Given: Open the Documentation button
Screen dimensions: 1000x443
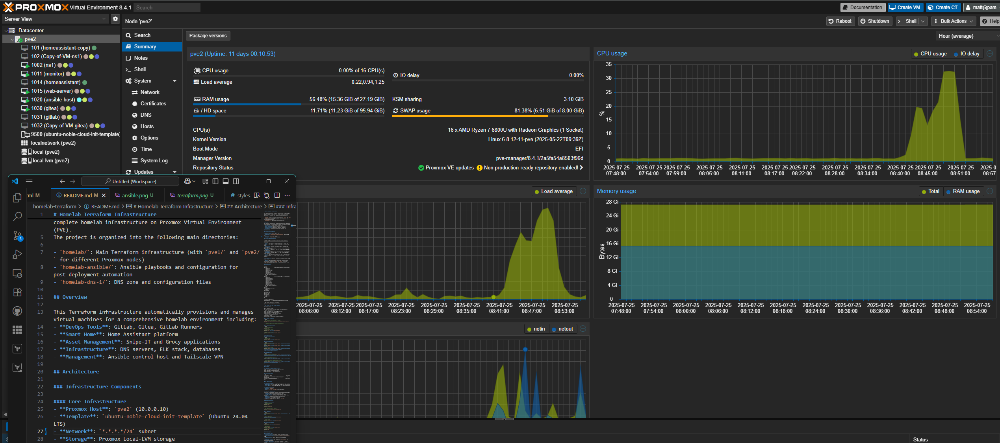Looking at the screenshot, I should (x=862, y=7).
